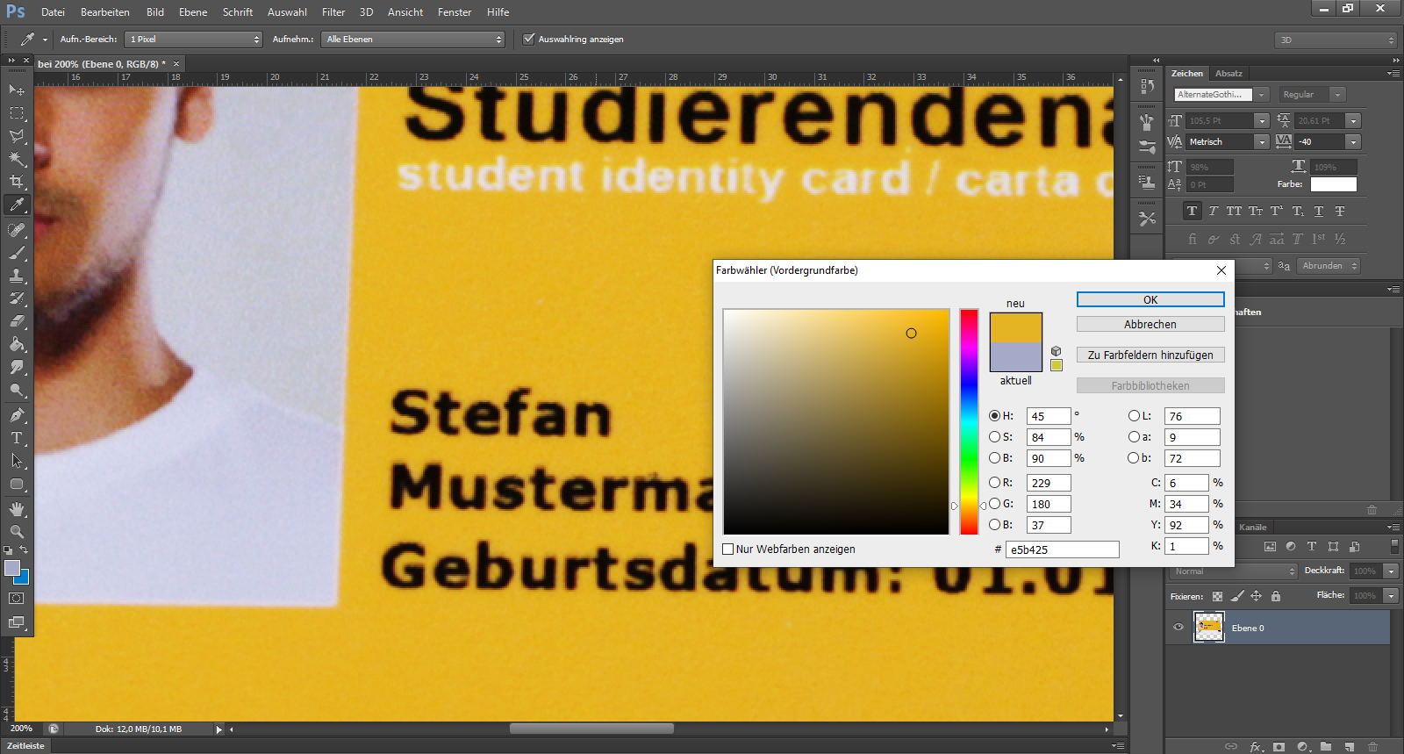Toggle Faux Bold in Zeichen panel
Image resolution: width=1404 pixels, height=754 pixels.
(x=1192, y=211)
